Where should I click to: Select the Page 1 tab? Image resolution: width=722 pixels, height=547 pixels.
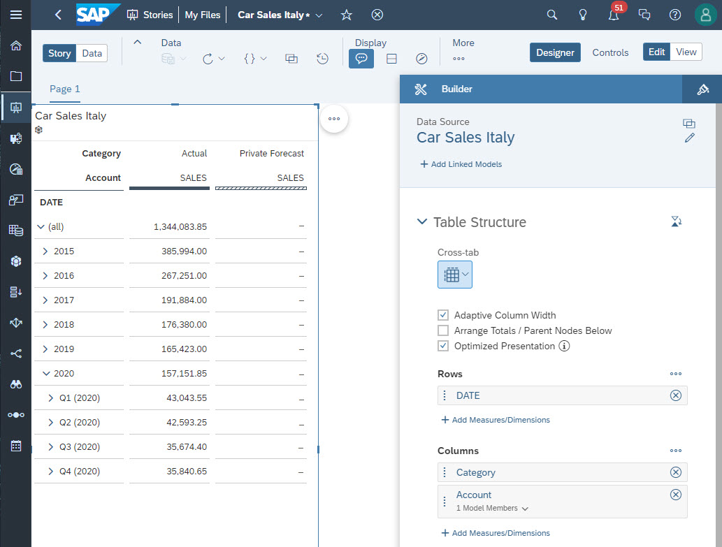[64, 89]
